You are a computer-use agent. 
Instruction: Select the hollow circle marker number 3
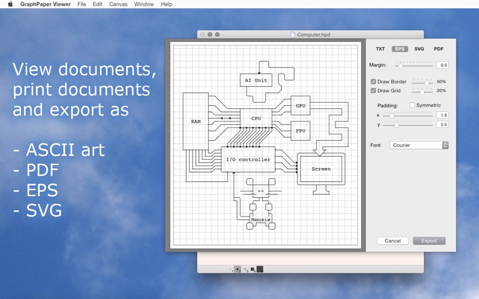[x=245, y=270]
